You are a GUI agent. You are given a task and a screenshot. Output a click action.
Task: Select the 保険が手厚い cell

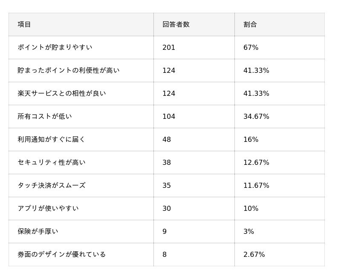(38, 231)
